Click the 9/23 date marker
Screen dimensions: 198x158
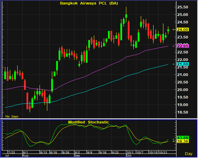click(x=115, y=152)
